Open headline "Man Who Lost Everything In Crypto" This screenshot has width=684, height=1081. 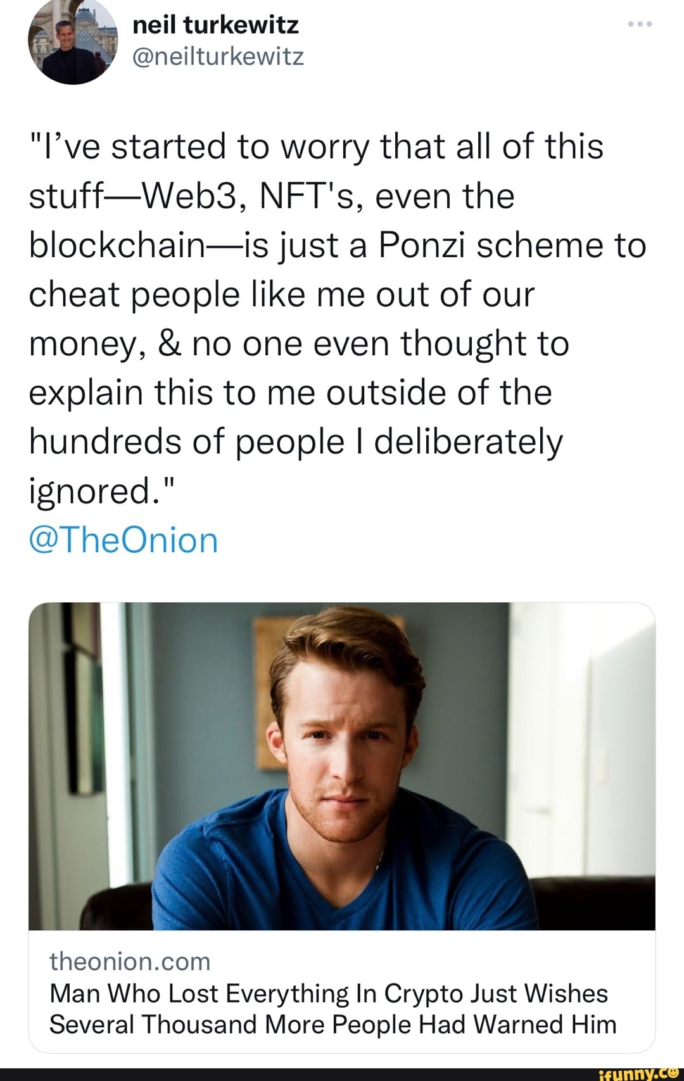click(x=328, y=993)
